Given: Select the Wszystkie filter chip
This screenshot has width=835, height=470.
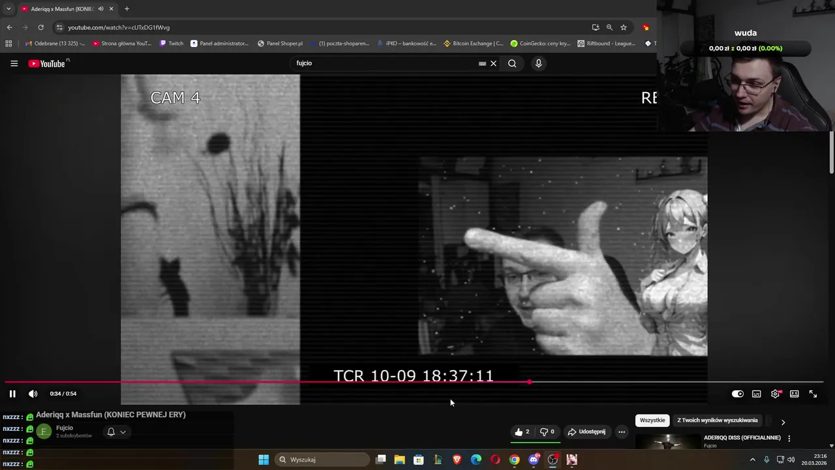Looking at the screenshot, I should (652, 420).
